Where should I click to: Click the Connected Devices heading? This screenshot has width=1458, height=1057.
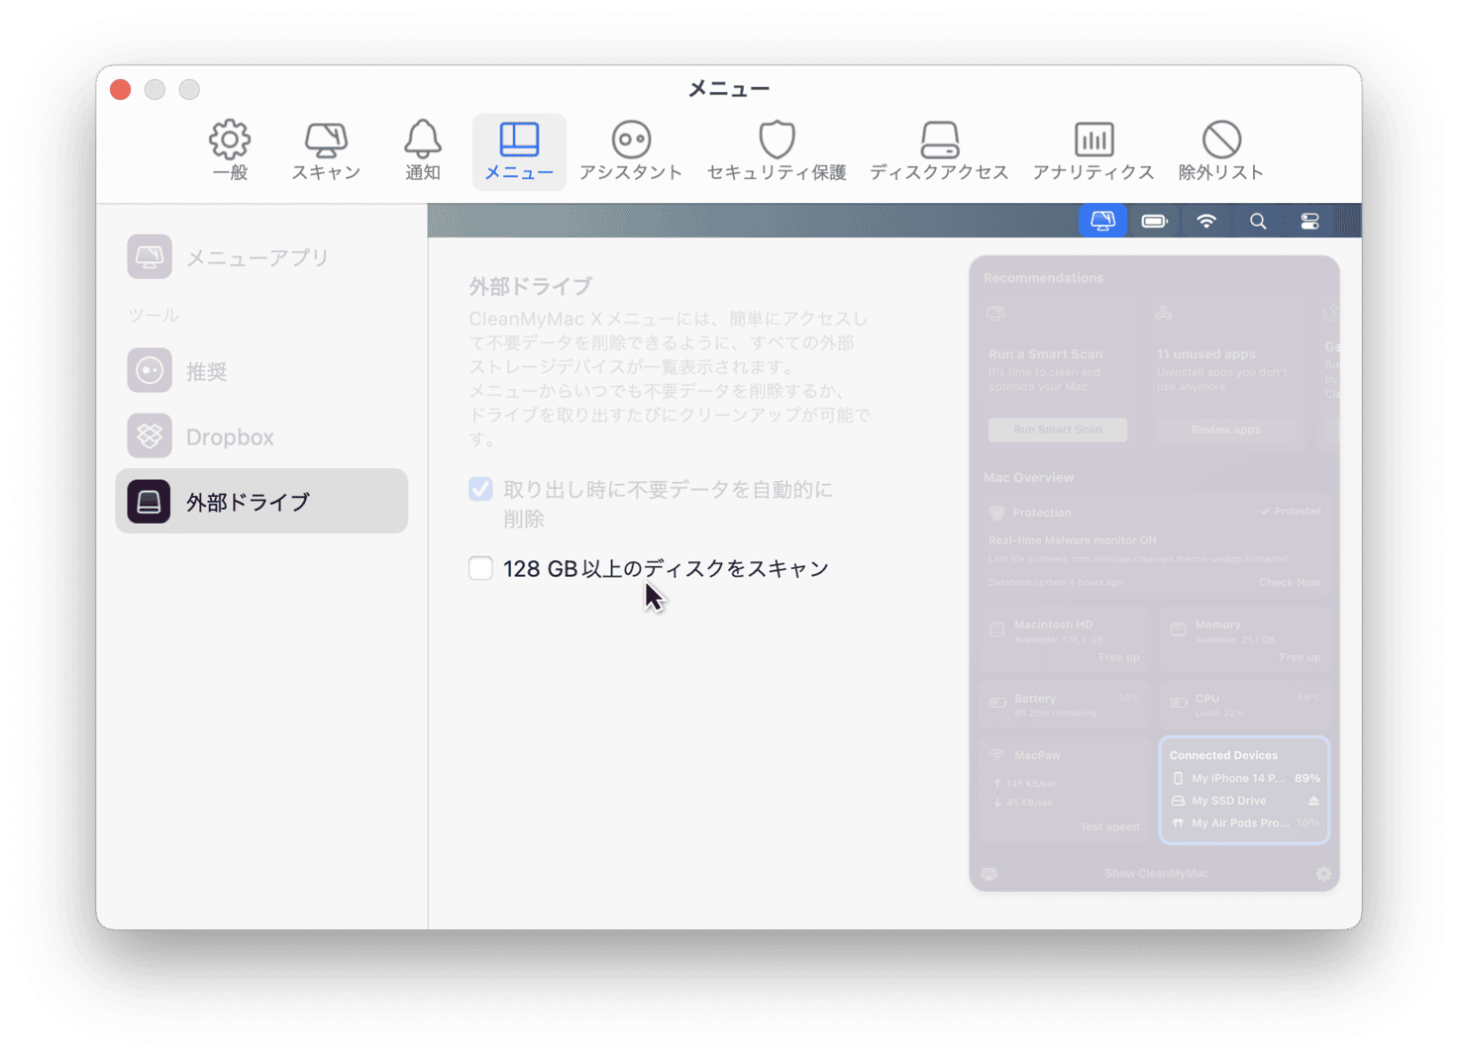coord(1223,755)
